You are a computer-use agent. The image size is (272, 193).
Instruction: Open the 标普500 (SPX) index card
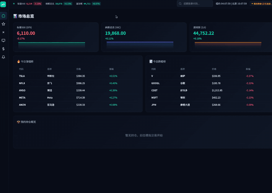click(56, 37)
